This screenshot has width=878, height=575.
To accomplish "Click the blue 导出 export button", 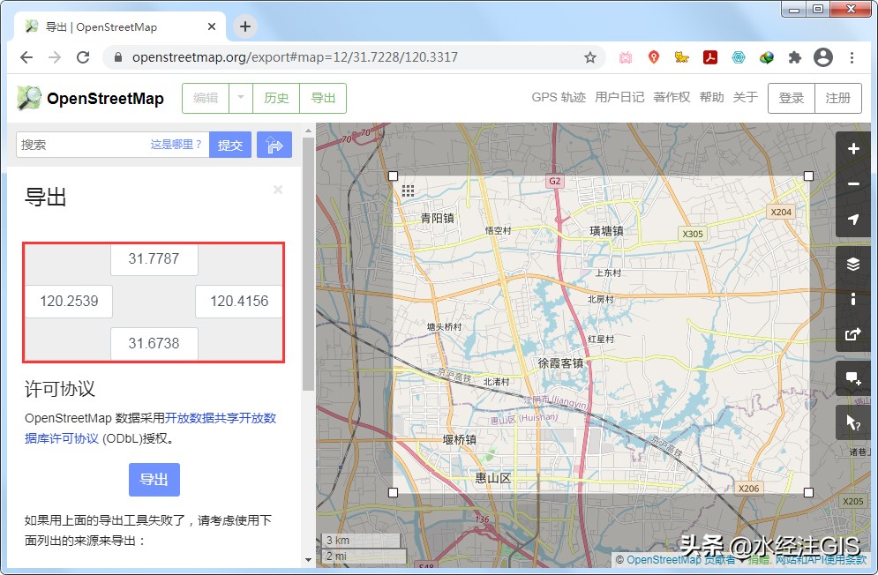I will (x=154, y=479).
